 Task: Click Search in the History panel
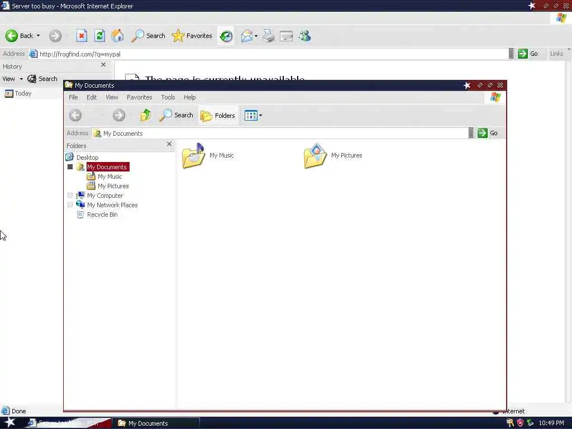pos(42,79)
